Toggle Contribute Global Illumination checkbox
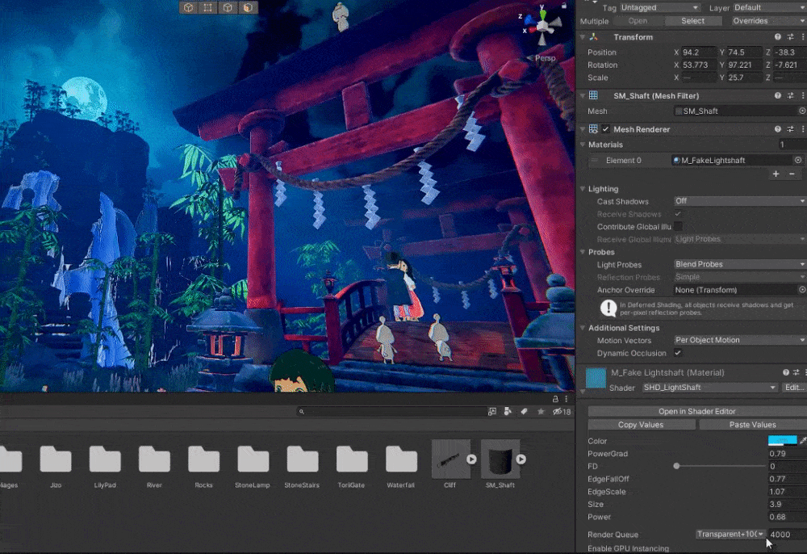Viewport: 807px width, 554px height. pos(678,227)
